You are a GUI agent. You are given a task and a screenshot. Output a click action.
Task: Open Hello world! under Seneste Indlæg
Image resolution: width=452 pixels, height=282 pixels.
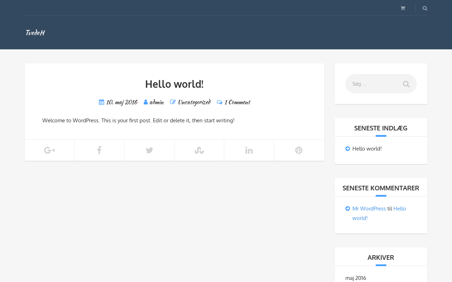367,149
